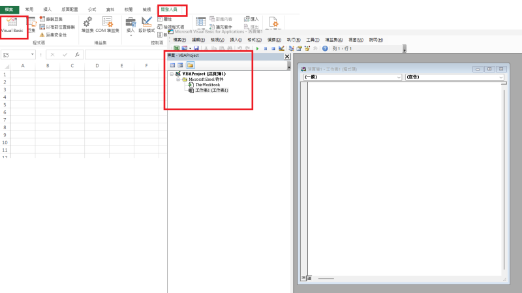Click the save icon in VBA toolbar
This screenshot has height=293, width=522.
coord(196,48)
